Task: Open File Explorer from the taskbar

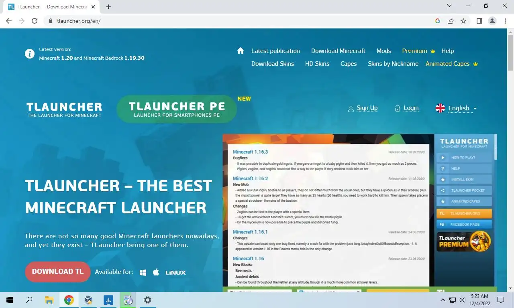Action: [x=49, y=300]
